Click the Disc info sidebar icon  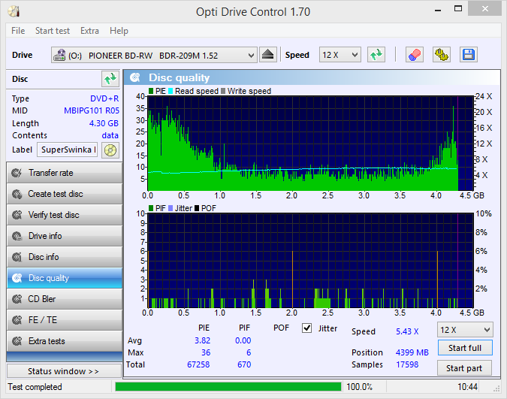[x=17, y=257]
